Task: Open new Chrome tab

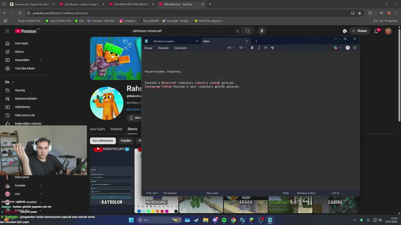Action: click(210, 4)
